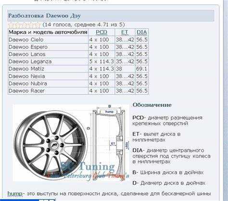The height and width of the screenshot is (201, 228).
Task: Click the Марка и модель автомобиля header
Action: coord(48,32)
